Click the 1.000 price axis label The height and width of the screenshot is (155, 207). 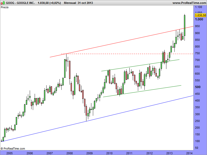coord(199,19)
